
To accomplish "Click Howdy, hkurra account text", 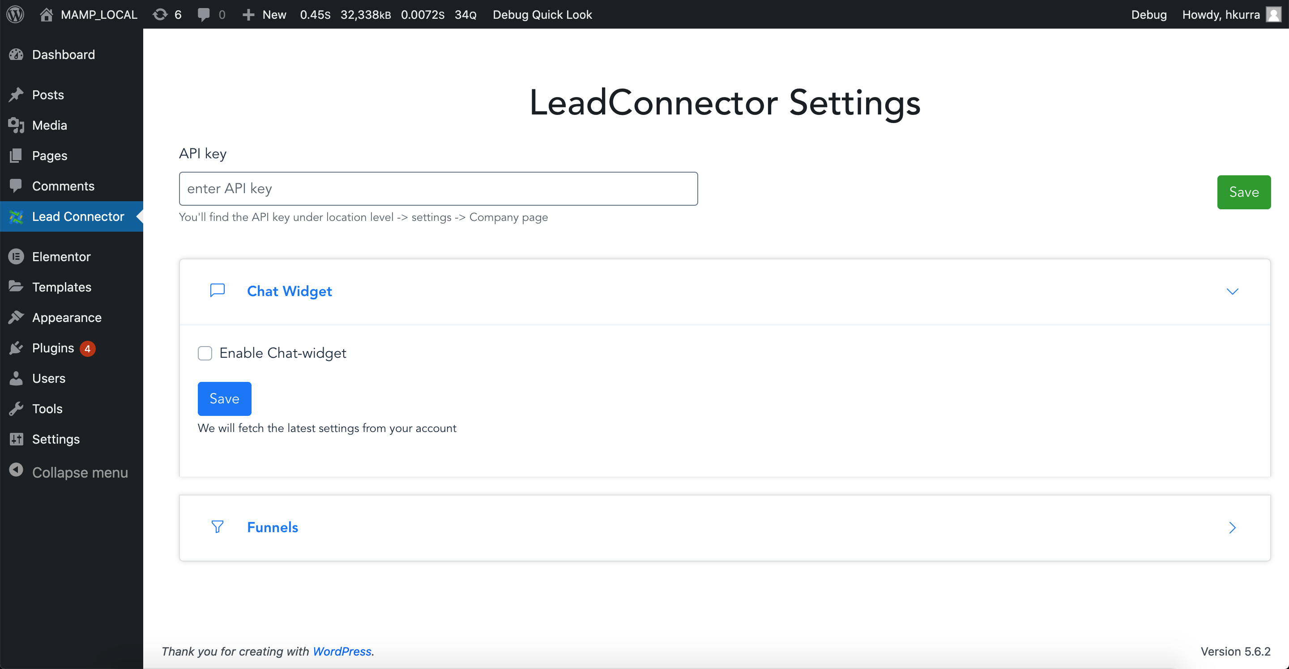I will tap(1221, 14).
